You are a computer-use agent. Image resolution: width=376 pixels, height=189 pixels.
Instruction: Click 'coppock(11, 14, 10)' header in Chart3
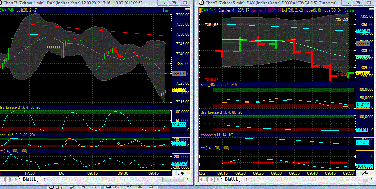(217, 135)
